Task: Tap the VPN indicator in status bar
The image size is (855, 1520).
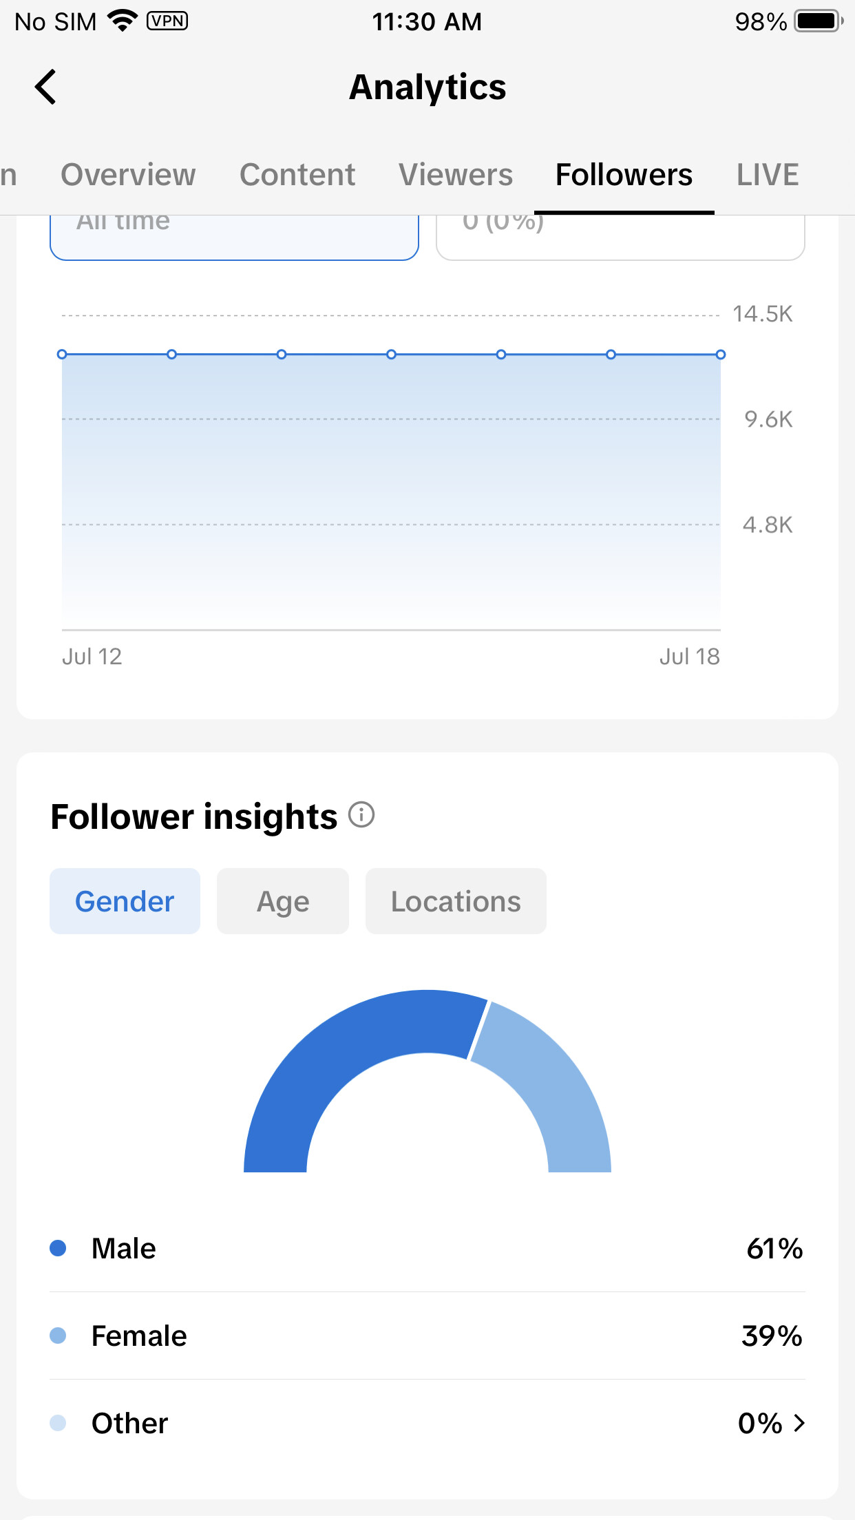Action: pos(167,21)
